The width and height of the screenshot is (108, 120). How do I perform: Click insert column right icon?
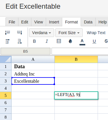tap(20, 32)
